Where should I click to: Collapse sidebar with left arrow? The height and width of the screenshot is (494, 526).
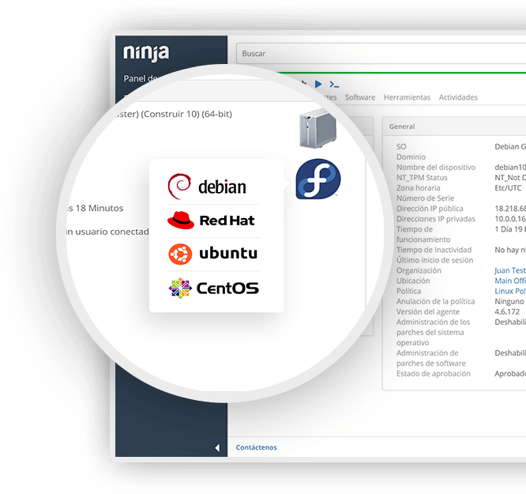coord(217,447)
